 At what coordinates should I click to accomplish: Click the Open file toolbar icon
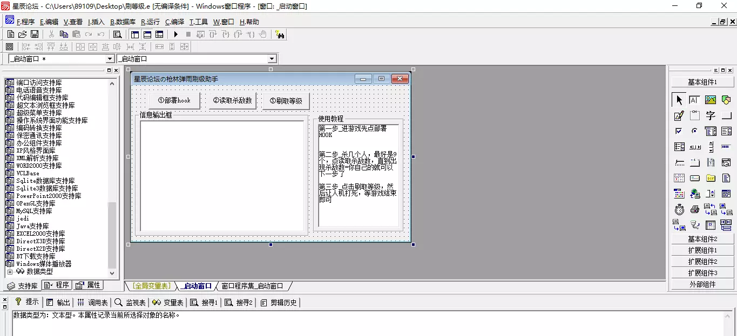(x=22, y=35)
